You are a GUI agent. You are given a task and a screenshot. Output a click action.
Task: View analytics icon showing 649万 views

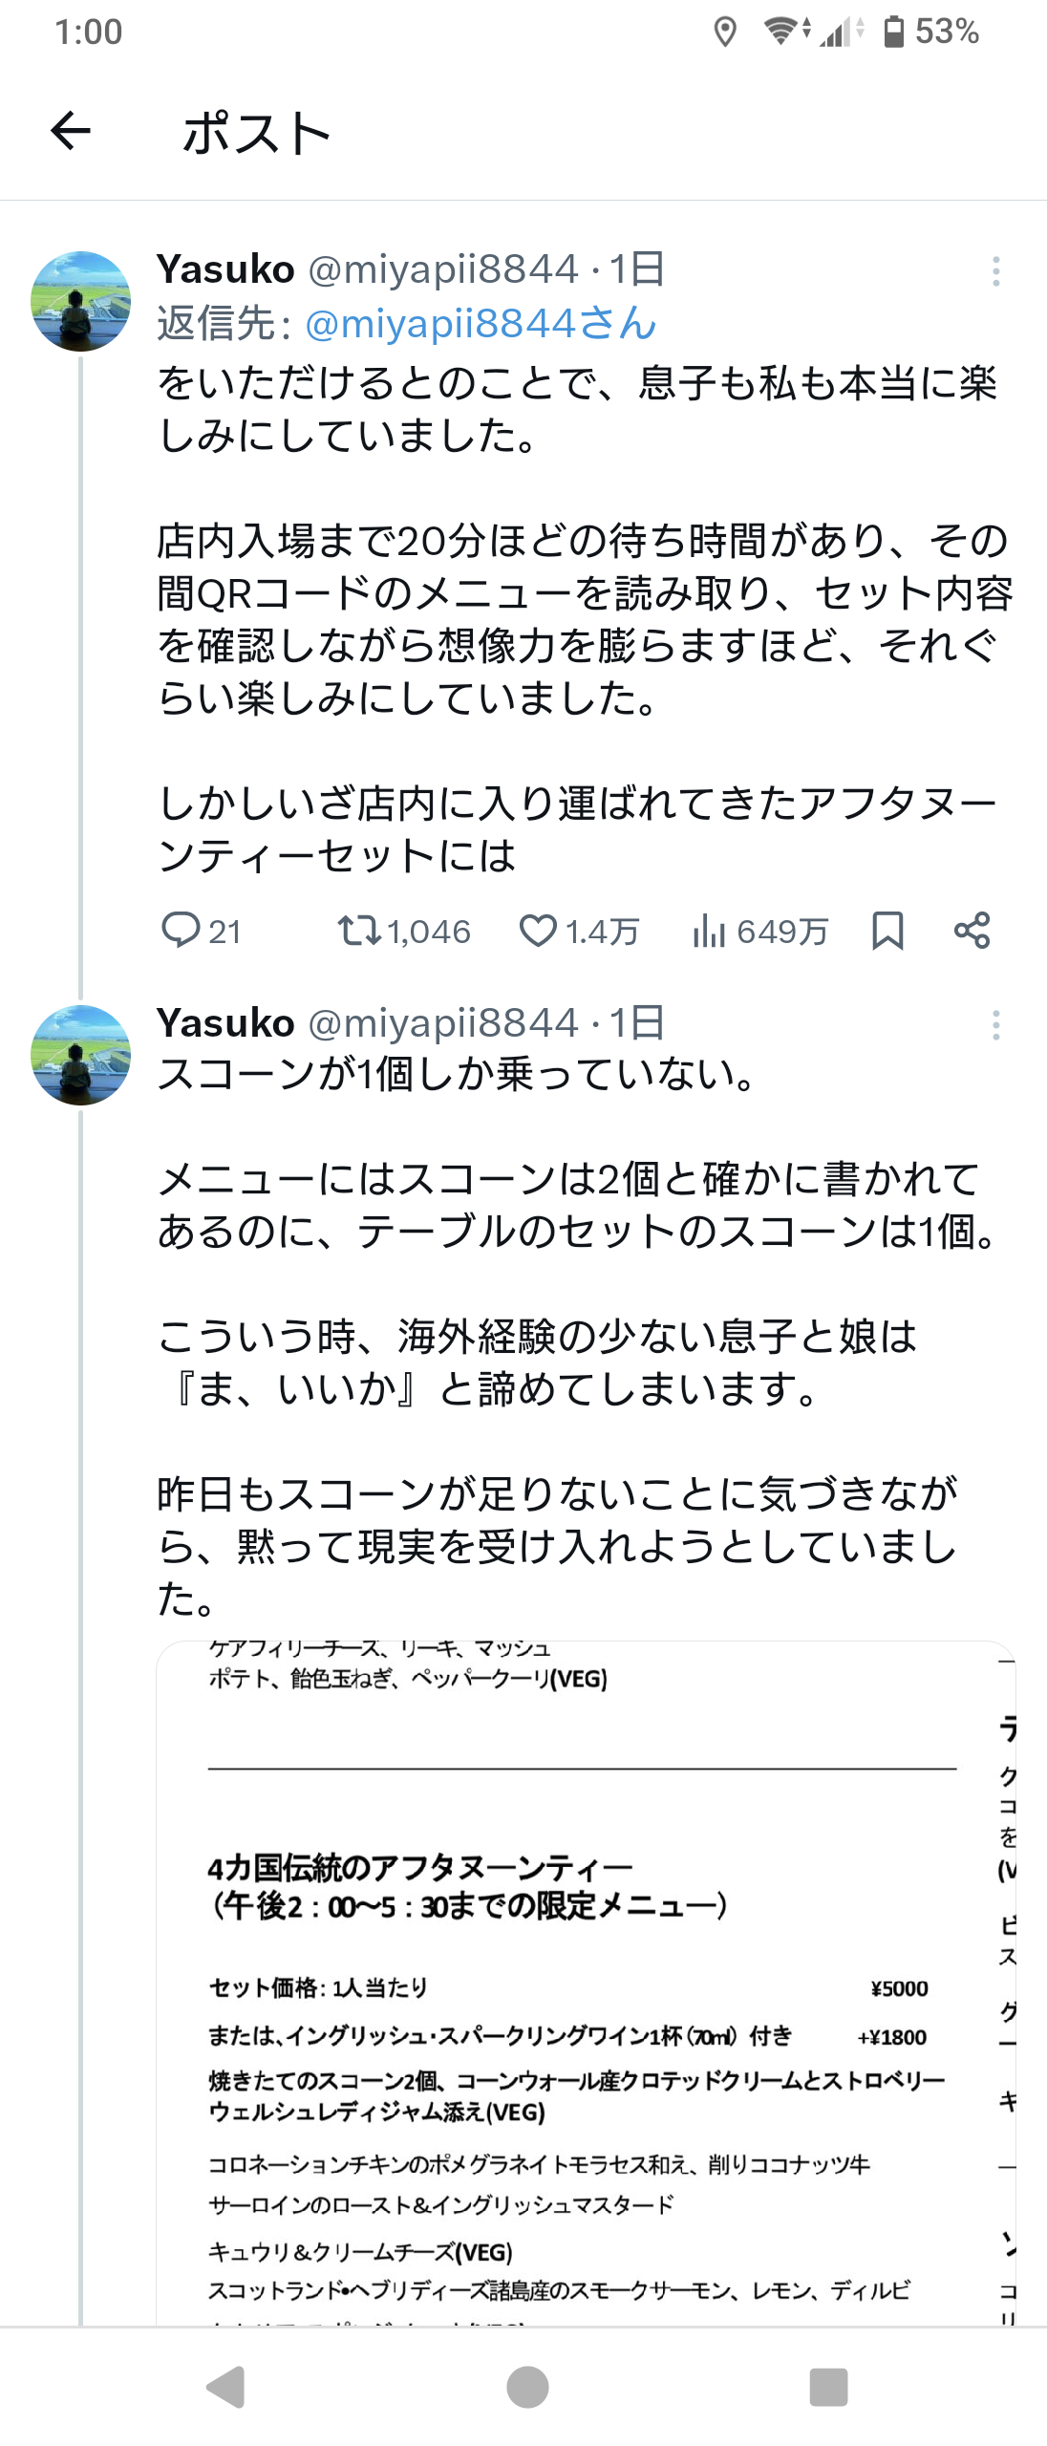click(x=710, y=930)
